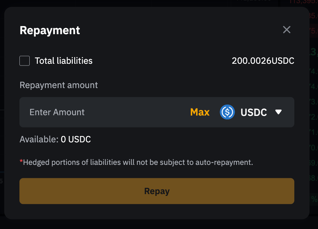The width and height of the screenshot is (318, 229).
Task: Click the dimmed backdrop below the dialog
Action: pos(159,224)
